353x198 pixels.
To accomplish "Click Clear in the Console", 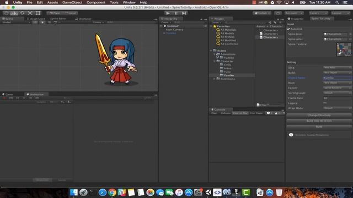I will coord(214,113).
